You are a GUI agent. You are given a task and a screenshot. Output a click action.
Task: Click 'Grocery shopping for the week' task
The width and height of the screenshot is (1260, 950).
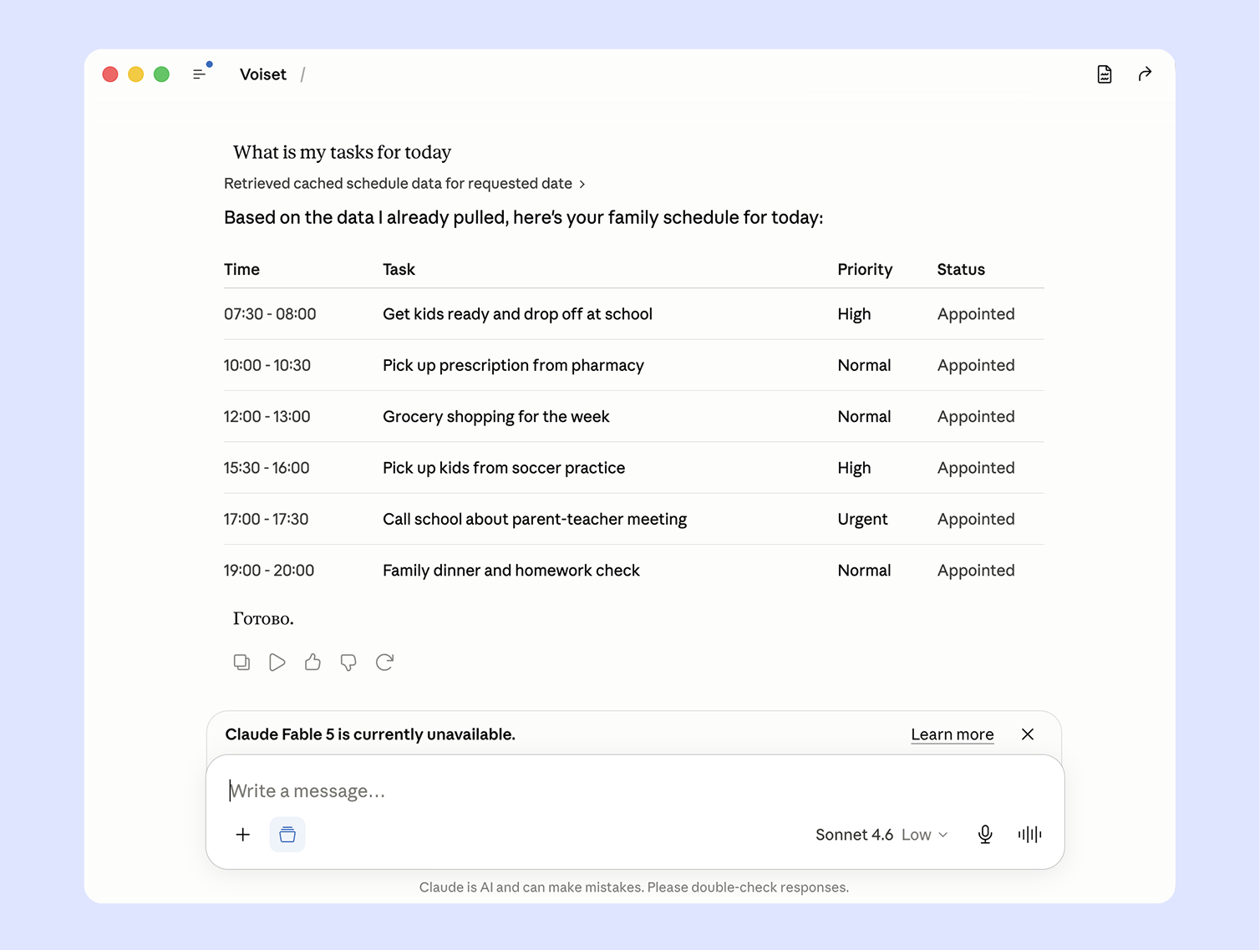[496, 417]
